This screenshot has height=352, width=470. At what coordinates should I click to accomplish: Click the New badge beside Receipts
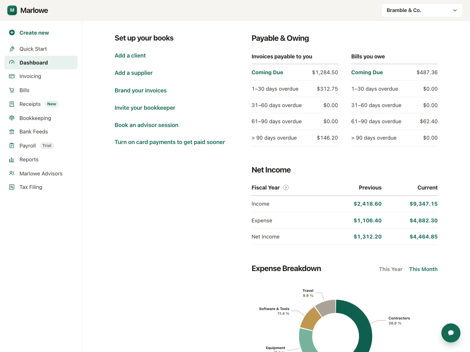click(x=52, y=104)
